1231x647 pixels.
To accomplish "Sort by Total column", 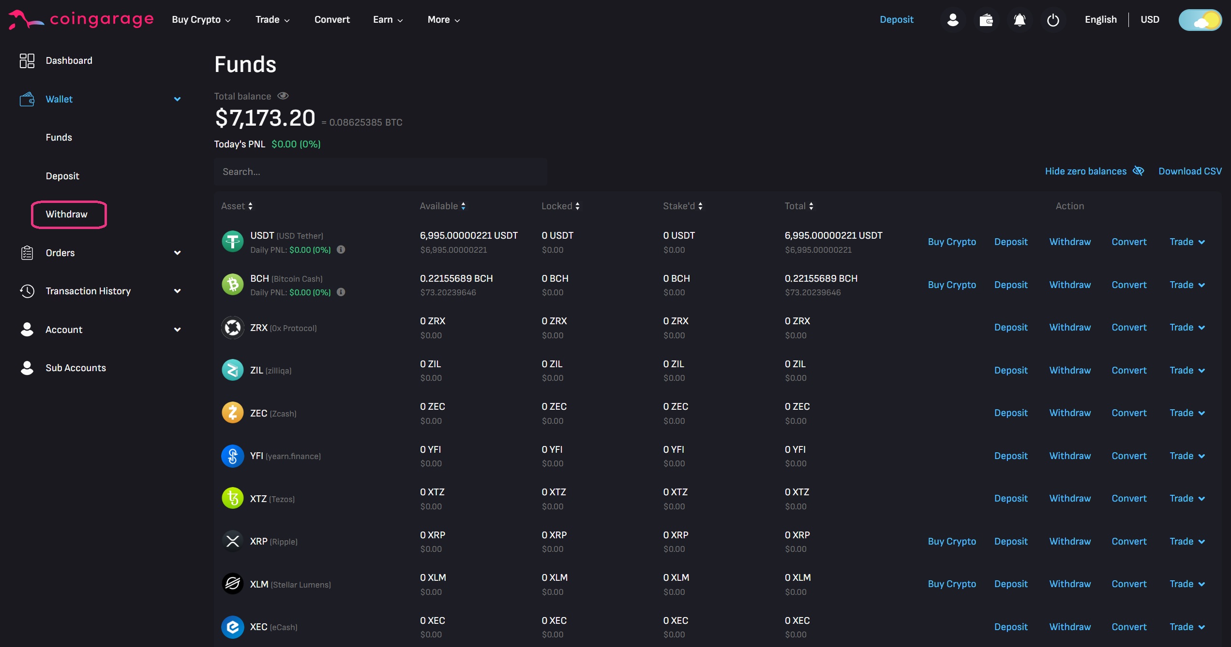I will pos(799,206).
